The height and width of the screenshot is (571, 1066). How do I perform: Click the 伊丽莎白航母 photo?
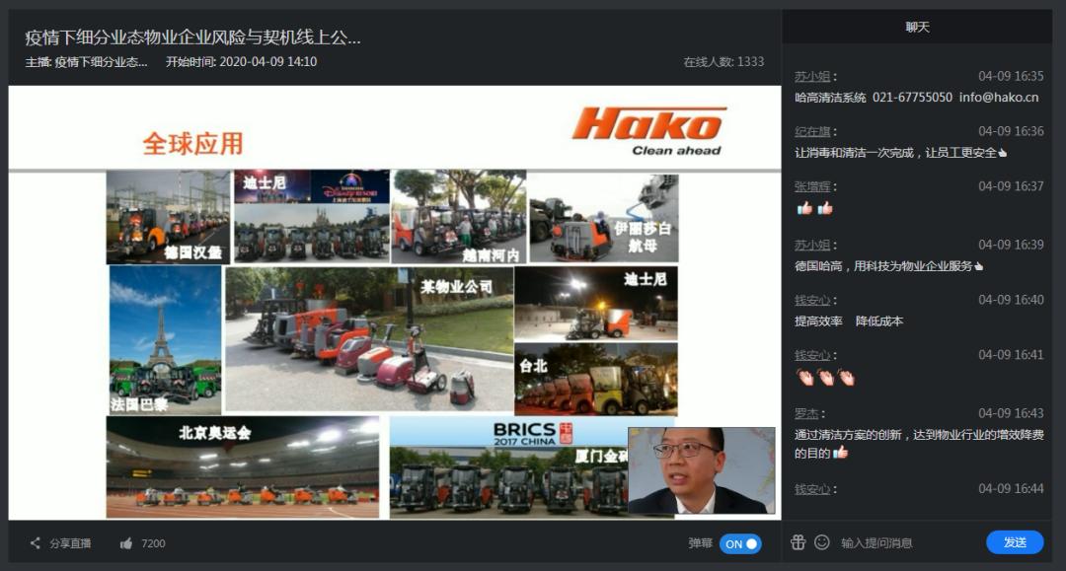pyautogui.click(x=604, y=218)
